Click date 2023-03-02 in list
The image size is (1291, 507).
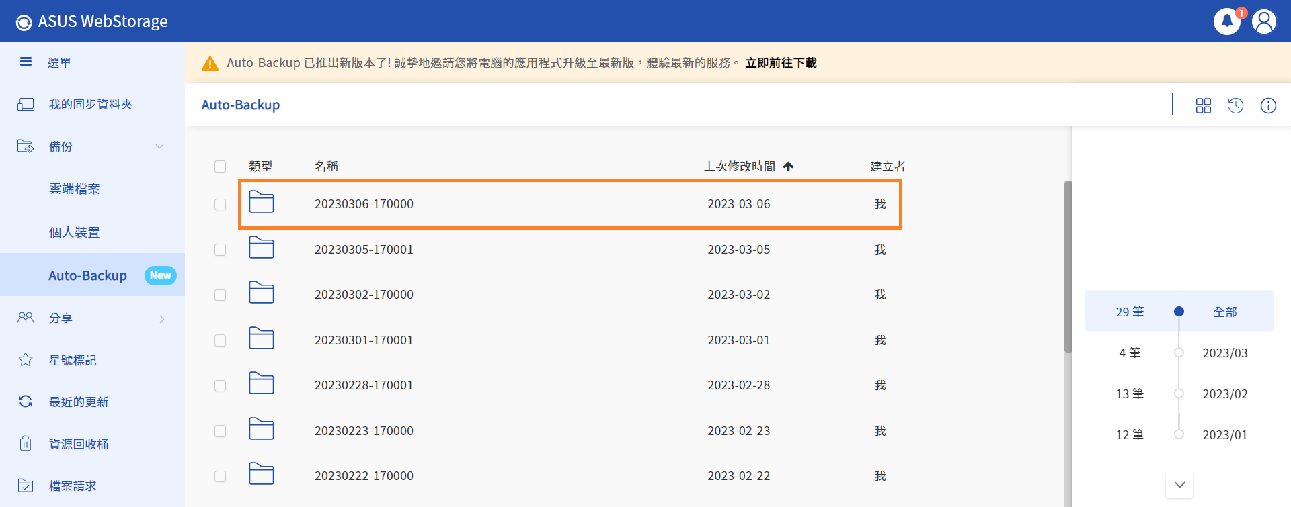coord(738,295)
